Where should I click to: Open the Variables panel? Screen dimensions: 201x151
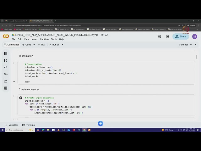pos(11,125)
